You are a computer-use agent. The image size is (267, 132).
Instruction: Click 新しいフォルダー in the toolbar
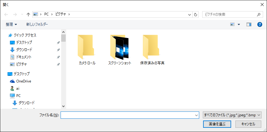tap(37, 24)
